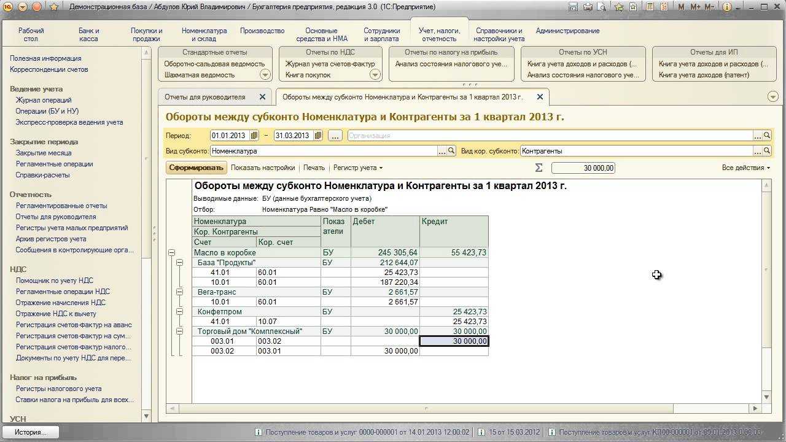Click the sigma sum icon

click(x=539, y=168)
